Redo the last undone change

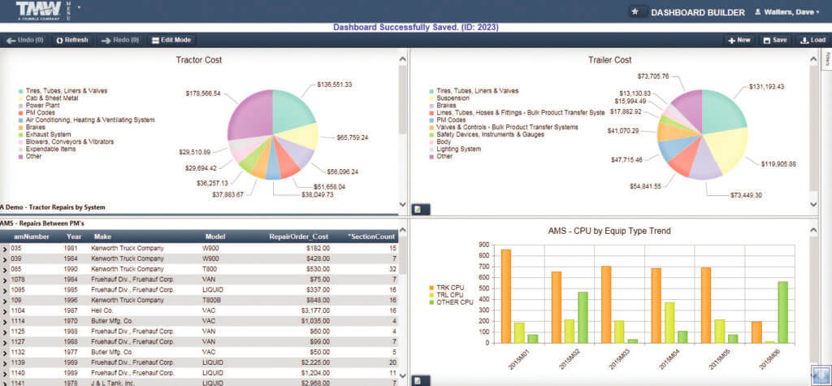tap(120, 40)
